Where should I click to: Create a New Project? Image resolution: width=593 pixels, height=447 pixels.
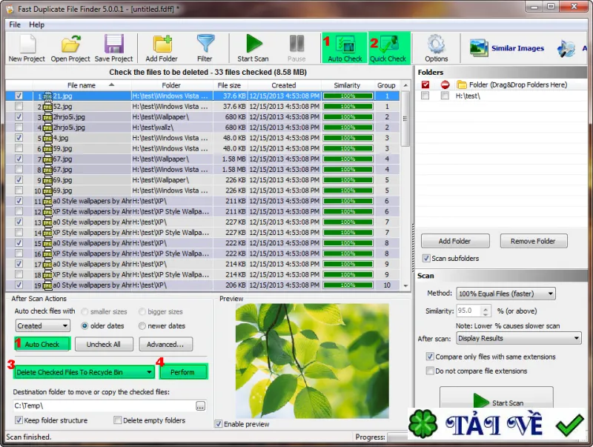coord(26,46)
